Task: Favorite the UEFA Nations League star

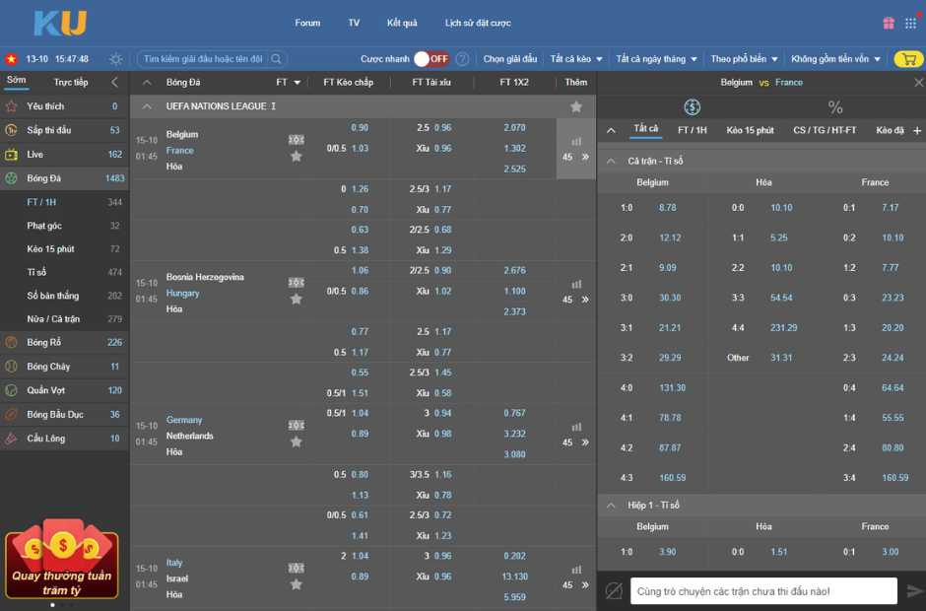Action: [x=576, y=106]
